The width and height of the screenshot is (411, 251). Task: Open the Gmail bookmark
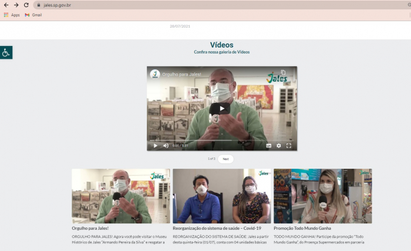(x=33, y=15)
